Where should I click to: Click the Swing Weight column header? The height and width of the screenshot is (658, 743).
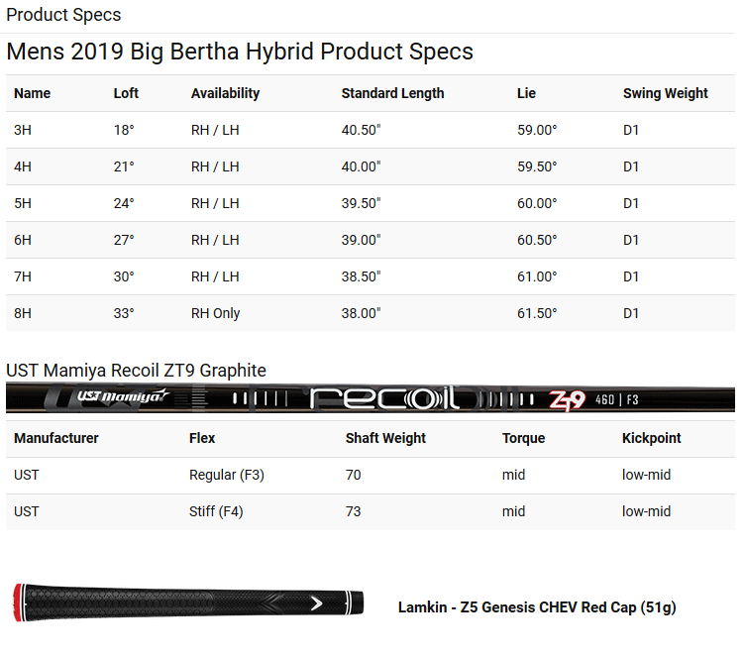coord(666,93)
